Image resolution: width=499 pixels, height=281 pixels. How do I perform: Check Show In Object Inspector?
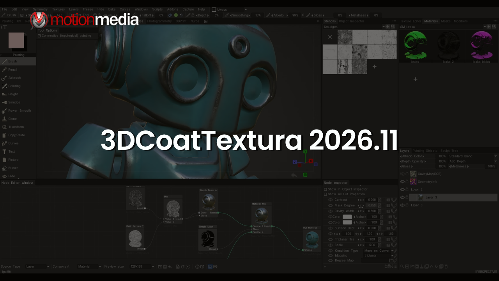pos(326,189)
